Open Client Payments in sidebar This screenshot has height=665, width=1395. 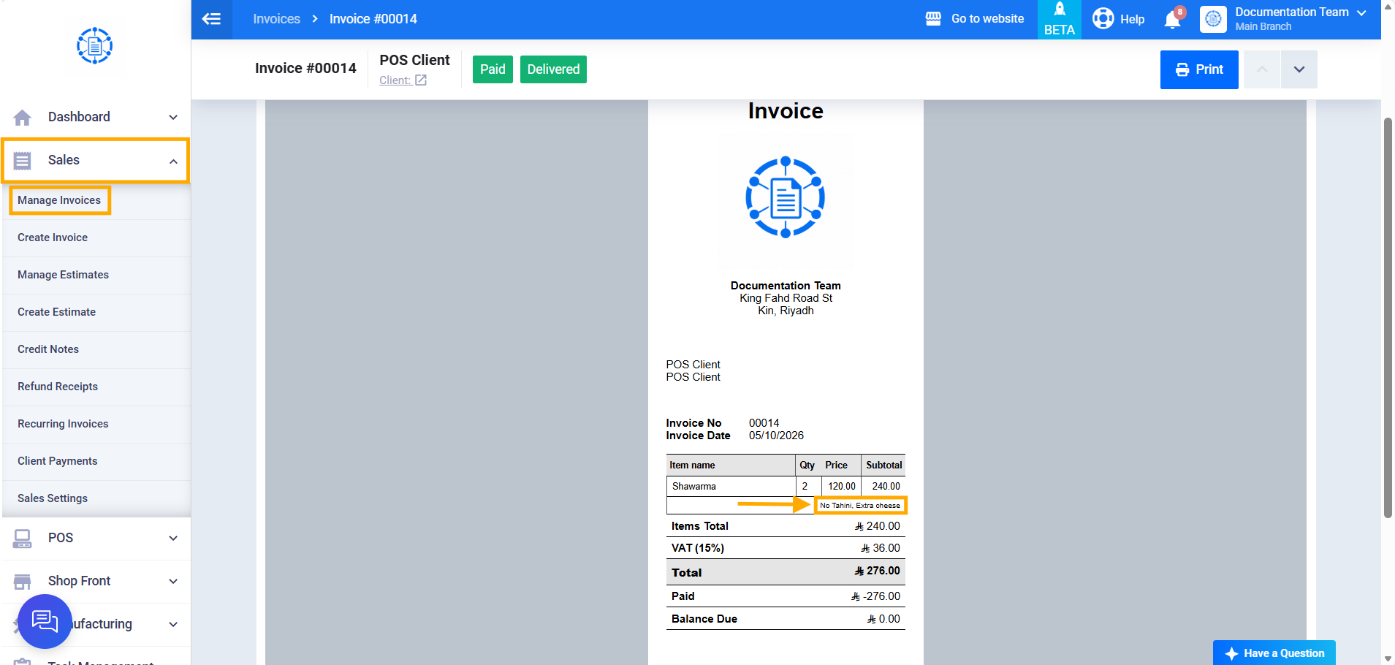point(57,461)
